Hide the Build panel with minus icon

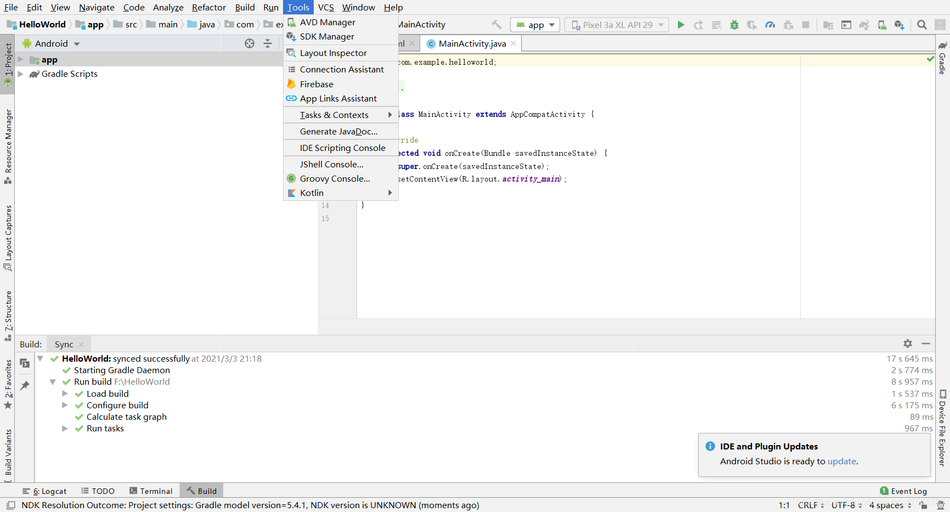[x=926, y=344]
